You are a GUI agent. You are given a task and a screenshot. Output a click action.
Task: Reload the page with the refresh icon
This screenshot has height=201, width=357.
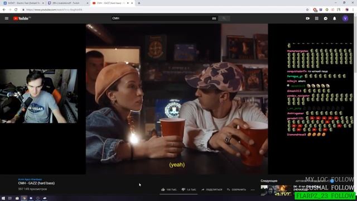pyautogui.click(x=16, y=10)
